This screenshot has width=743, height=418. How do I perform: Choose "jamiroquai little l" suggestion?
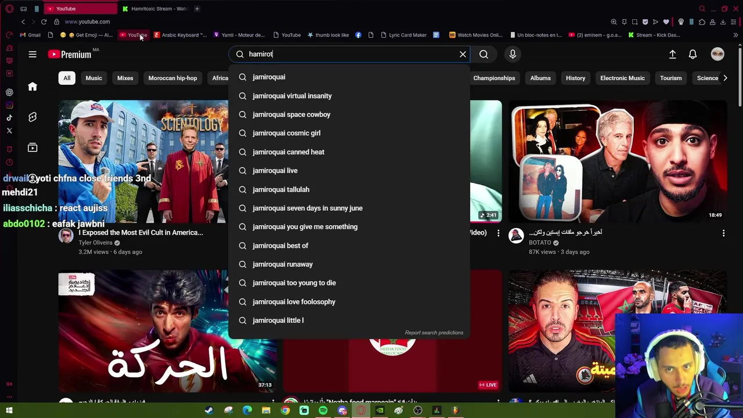(x=349, y=320)
